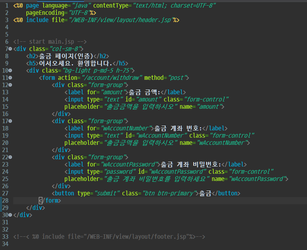Click the h2 heading text 출금 페이지(인증)
The image size is (307, 250).
coord(66,56)
